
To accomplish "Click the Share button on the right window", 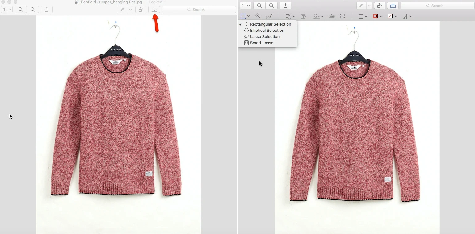I will click(x=285, y=6).
